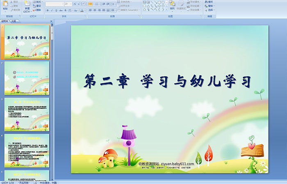
Task: Select the Line shape
Action: pos(152,2)
